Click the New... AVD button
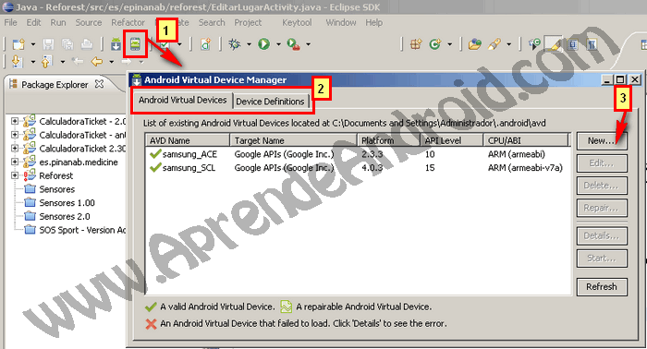Screen dimensions: 647x349 click(x=601, y=141)
